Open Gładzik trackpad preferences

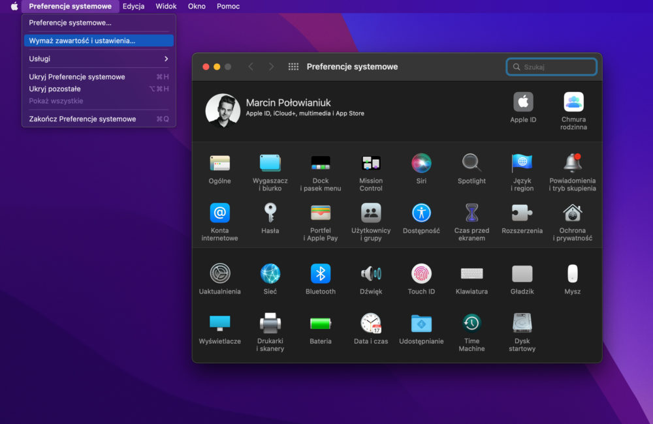pyautogui.click(x=522, y=273)
